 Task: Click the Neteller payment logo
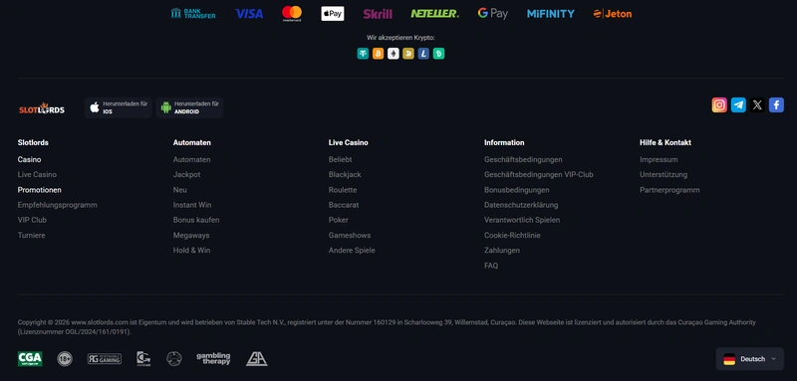pos(434,14)
